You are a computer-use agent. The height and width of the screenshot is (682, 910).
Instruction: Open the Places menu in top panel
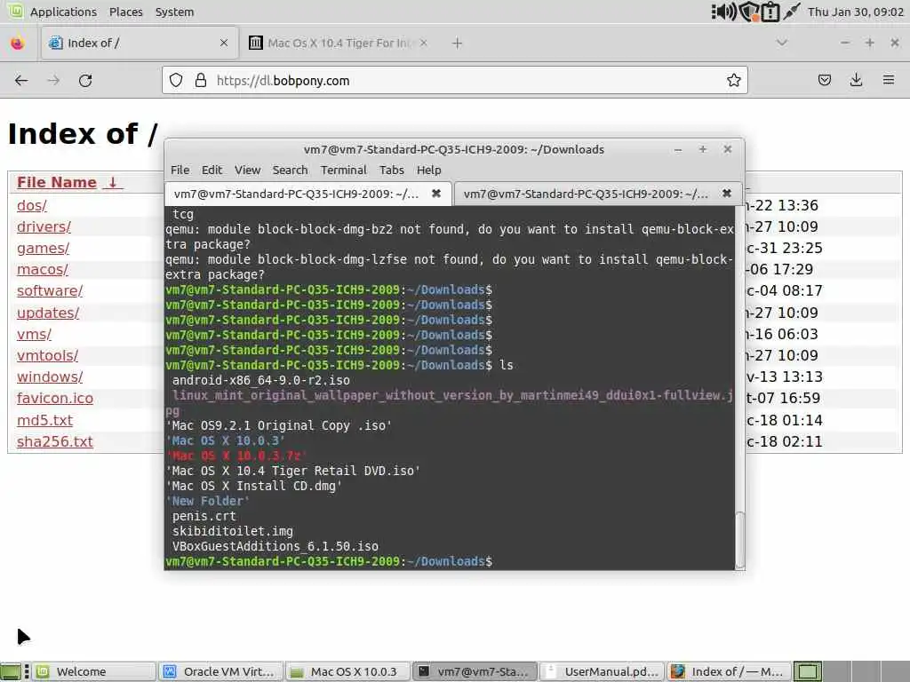pos(126,12)
